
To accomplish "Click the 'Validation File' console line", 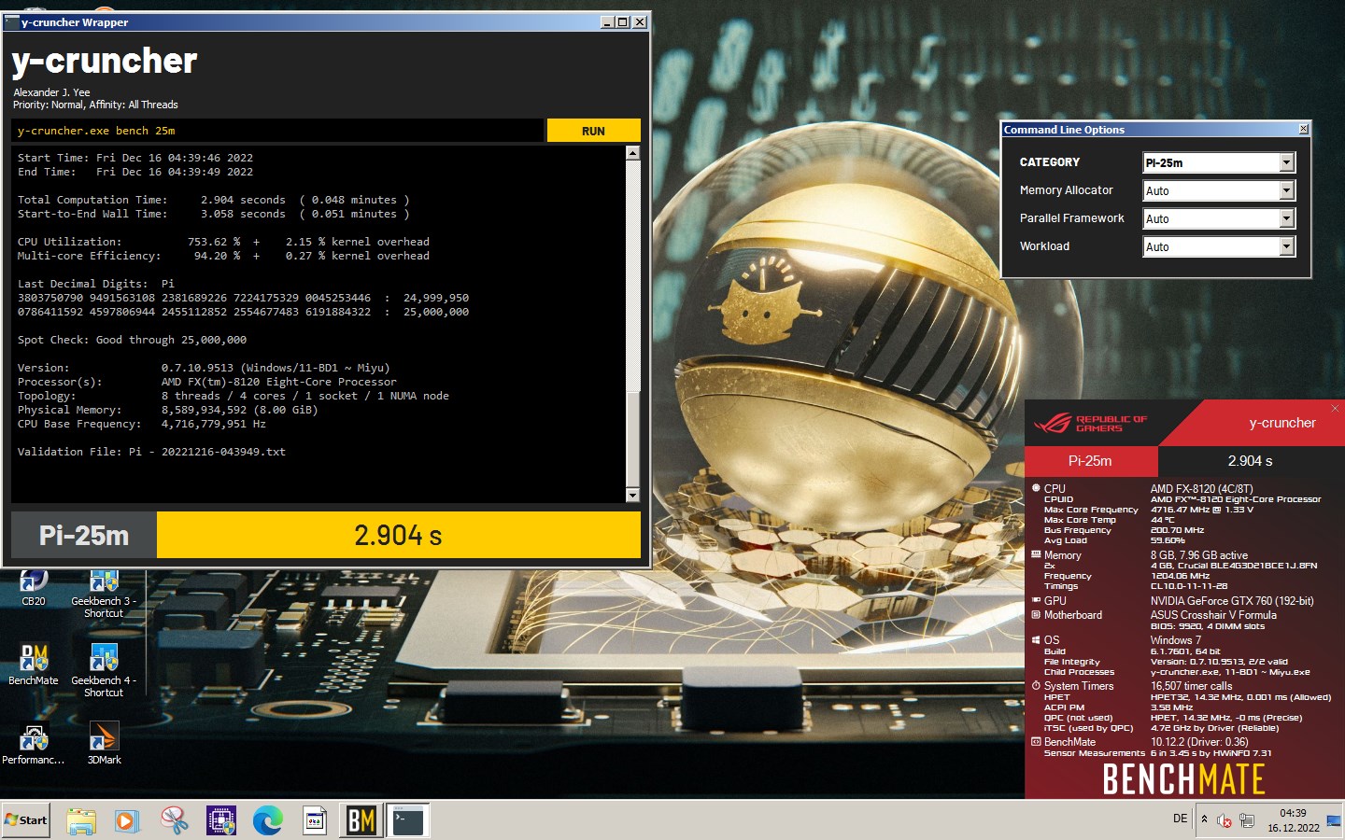I will point(151,452).
